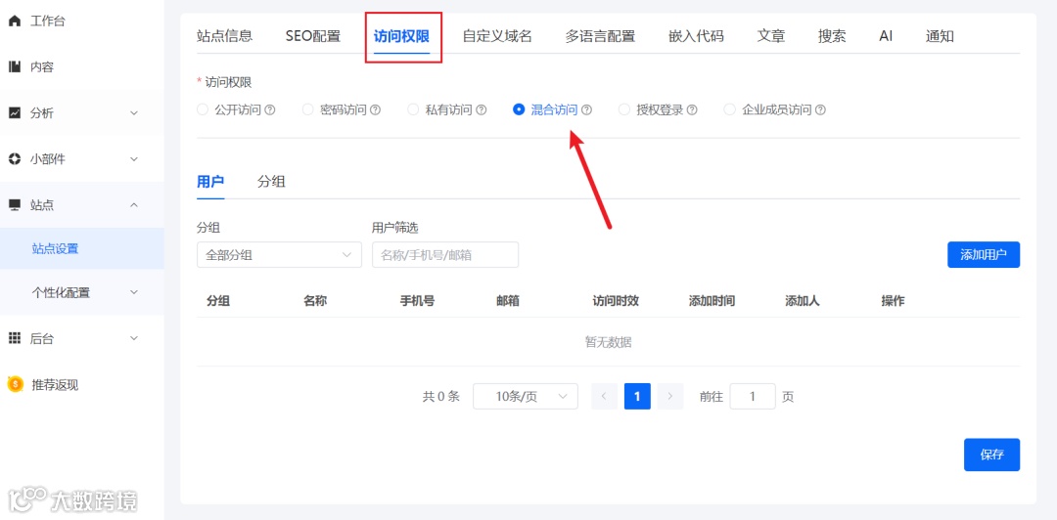The height and width of the screenshot is (520, 1057).
Task: Open the SEO配置 tab
Action: tap(313, 36)
